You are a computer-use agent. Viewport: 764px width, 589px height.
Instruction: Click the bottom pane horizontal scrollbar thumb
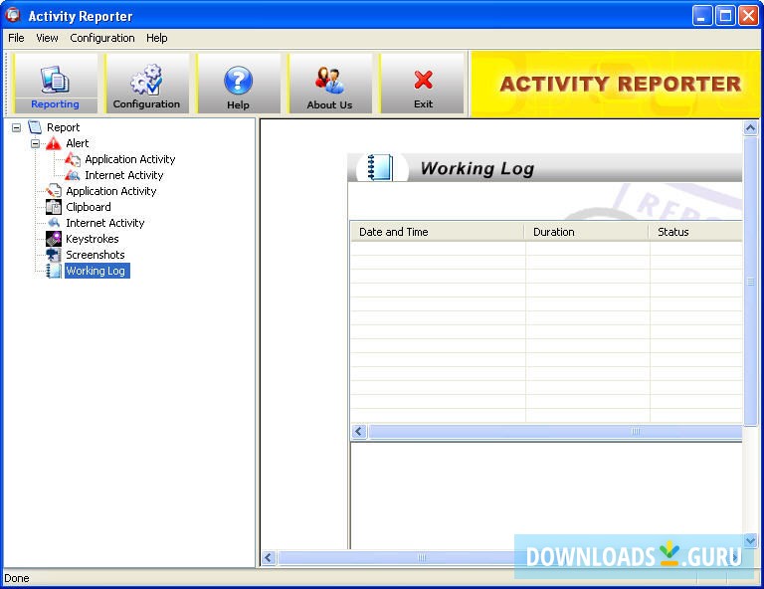[422, 557]
